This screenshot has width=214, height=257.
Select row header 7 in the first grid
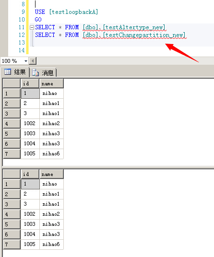(x=12, y=154)
